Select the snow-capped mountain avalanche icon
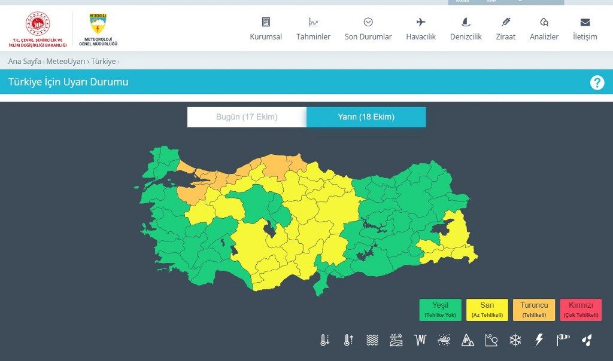 coord(468,340)
